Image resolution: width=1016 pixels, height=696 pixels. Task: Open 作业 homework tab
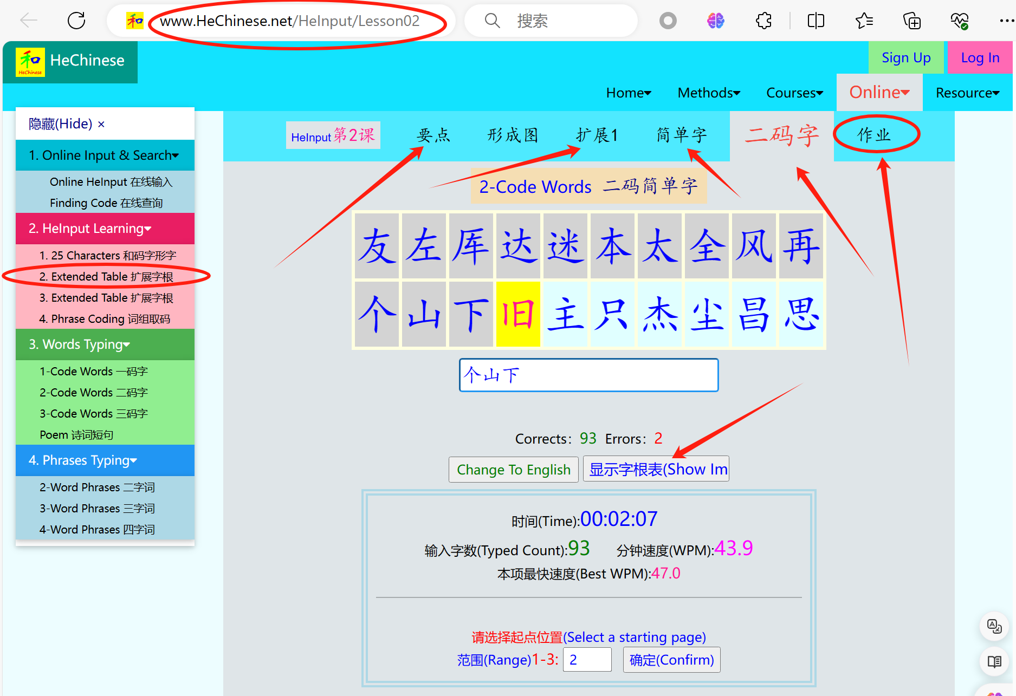click(875, 135)
